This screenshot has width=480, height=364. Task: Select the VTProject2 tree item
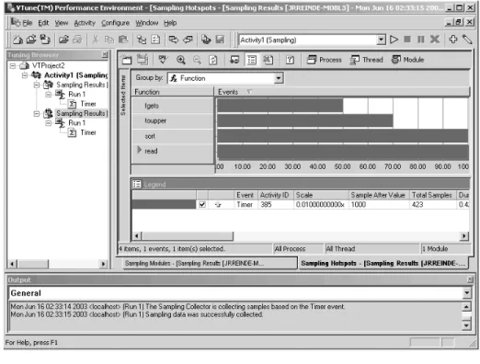point(49,65)
